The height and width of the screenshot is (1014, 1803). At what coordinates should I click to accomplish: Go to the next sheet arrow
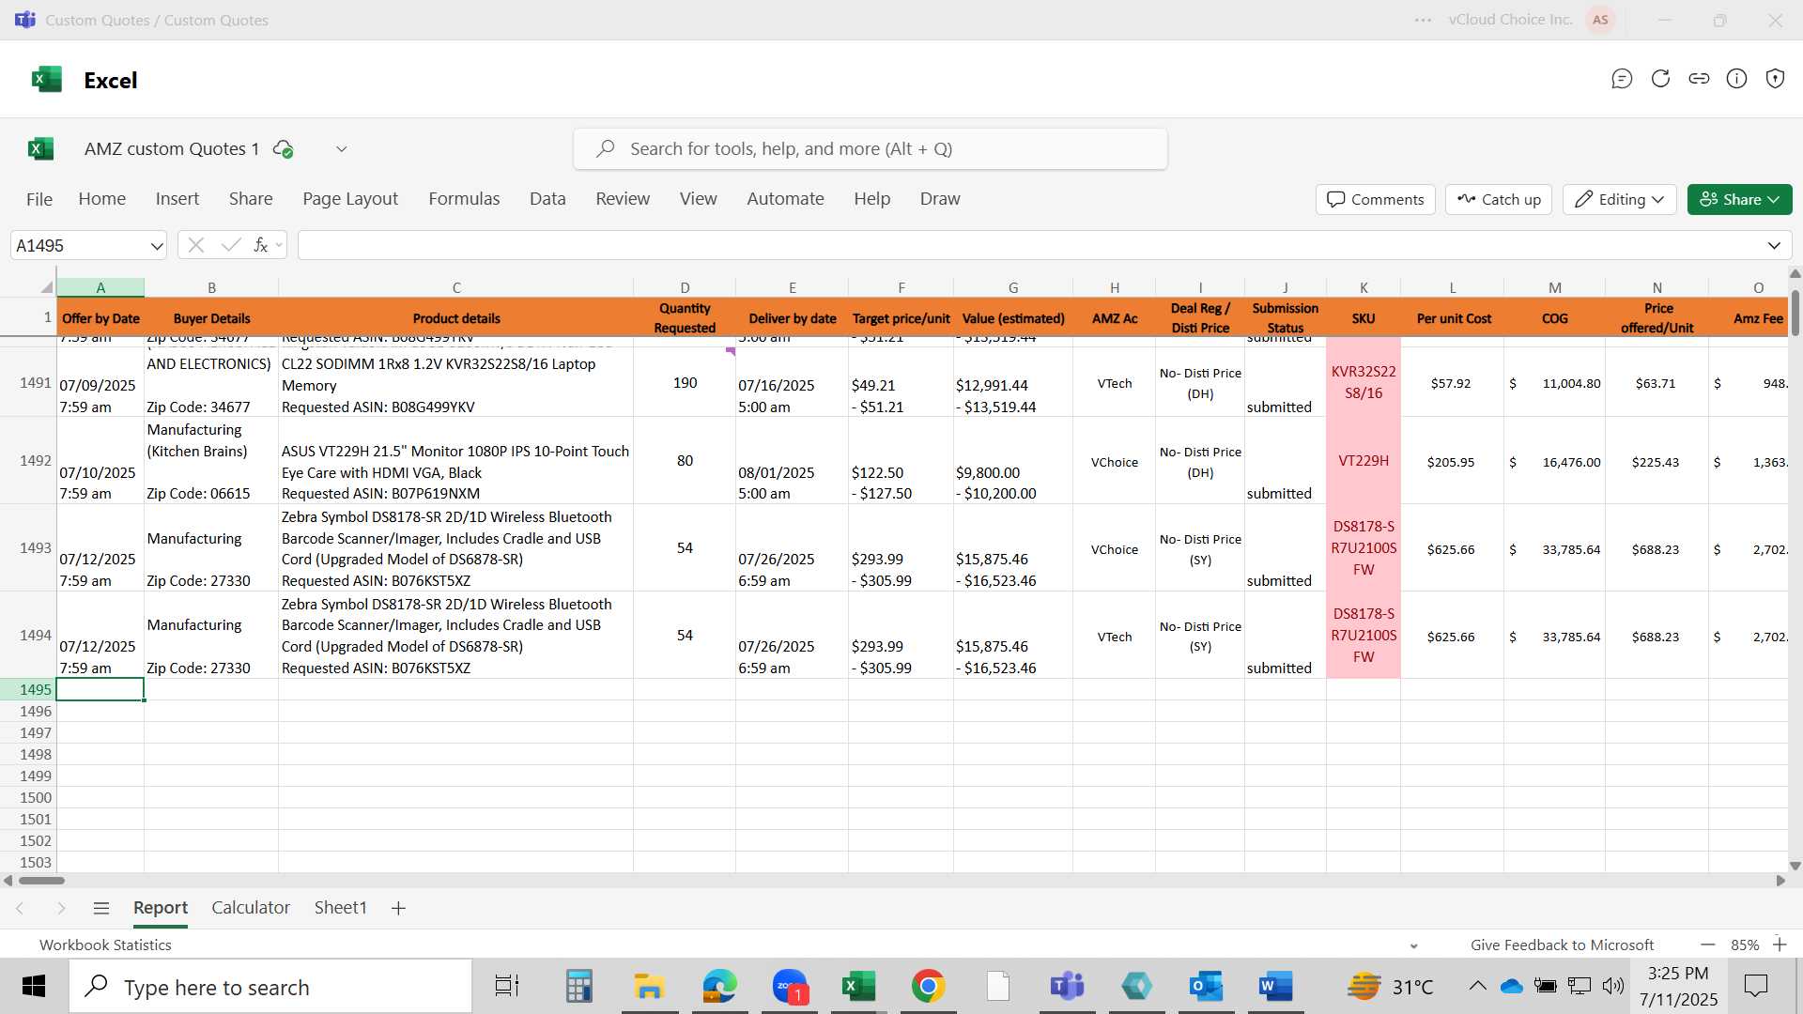click(61, 908)
